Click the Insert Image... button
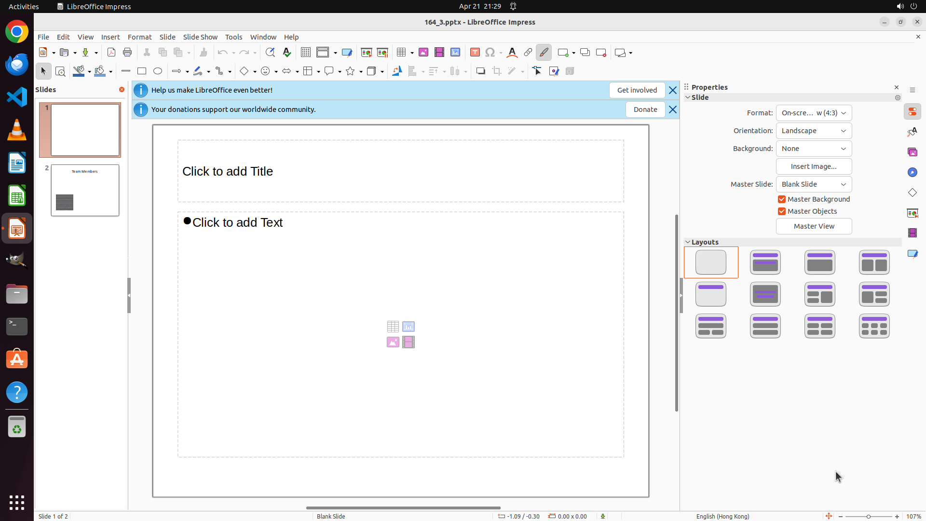Image resolution: width=926 pixels, height=521 pixels. click(814, 166)
